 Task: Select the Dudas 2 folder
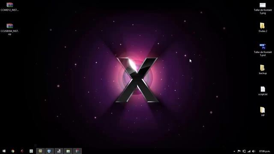click(262, 27)
